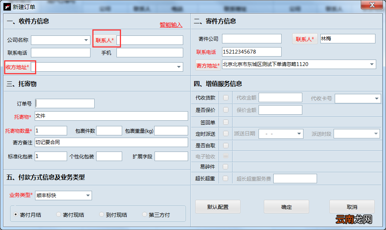Tick the 超长超重 checkbox
Image resolution: width=386 pixels, height=230 pixels.
click(x=225, y=178)
